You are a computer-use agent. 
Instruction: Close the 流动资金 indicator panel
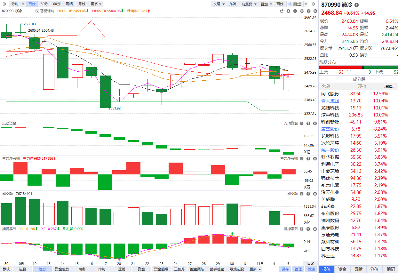(x=315, y=123)
